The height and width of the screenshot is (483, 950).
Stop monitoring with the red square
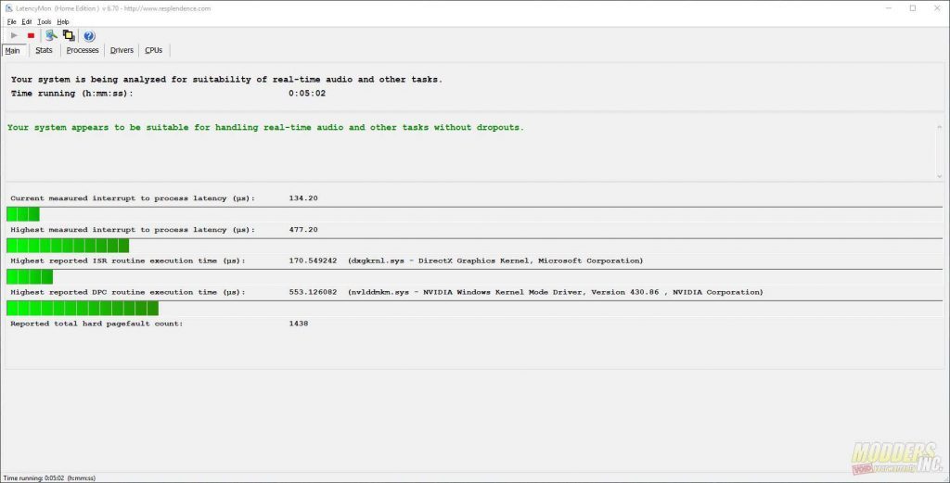point(31,36)
